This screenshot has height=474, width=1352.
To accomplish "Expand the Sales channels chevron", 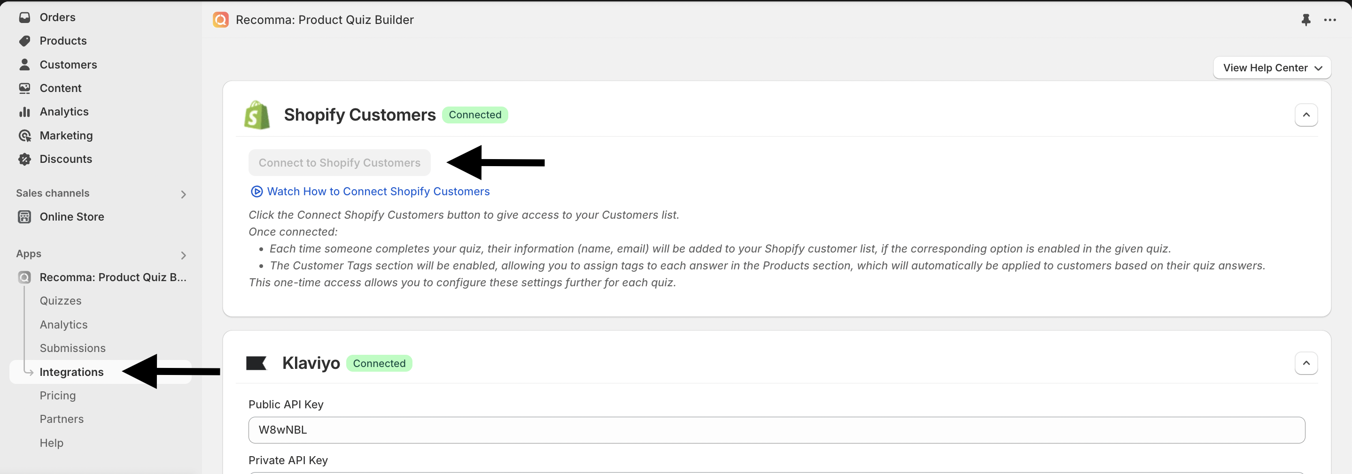I will [x=183, y=193].
